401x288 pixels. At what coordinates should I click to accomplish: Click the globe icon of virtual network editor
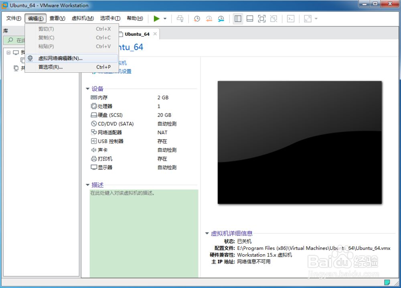point(30,58)
